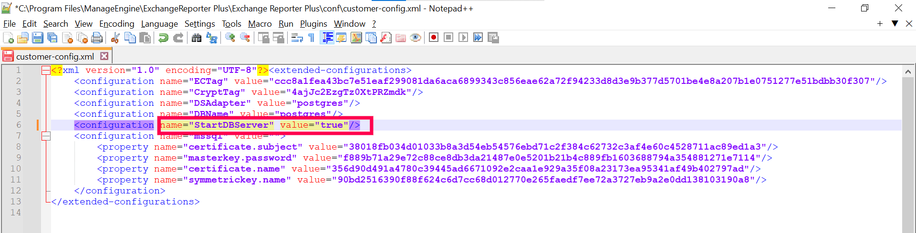Open the Language menu

159,24
